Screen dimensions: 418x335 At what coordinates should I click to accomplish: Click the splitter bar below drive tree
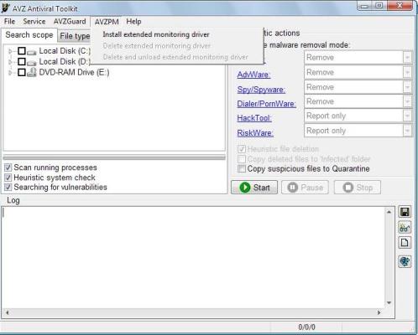(114, 157)
